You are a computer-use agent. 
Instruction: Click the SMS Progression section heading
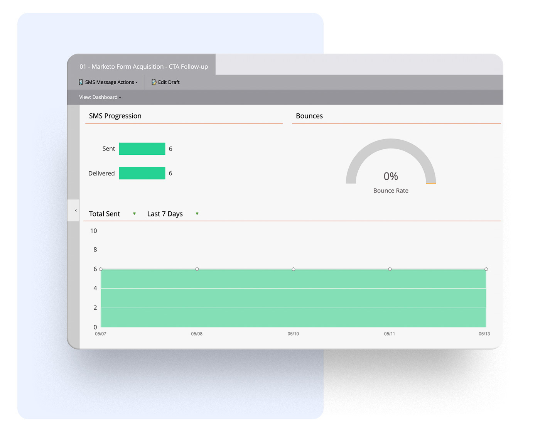coord(115,116)
